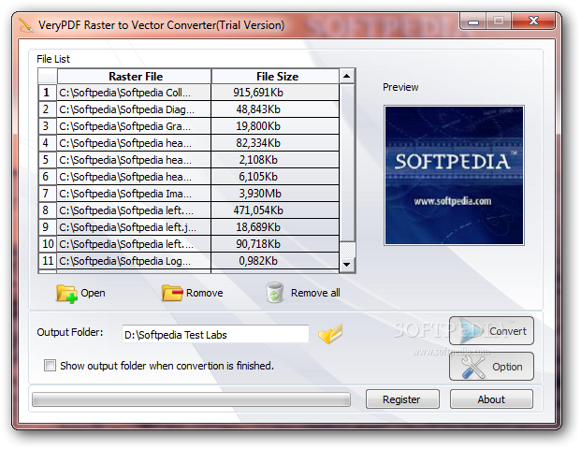The height and width of the screenshot is (449, 581).
Task: Click the 19,800Kb file size cell
Action: (275, 126)
